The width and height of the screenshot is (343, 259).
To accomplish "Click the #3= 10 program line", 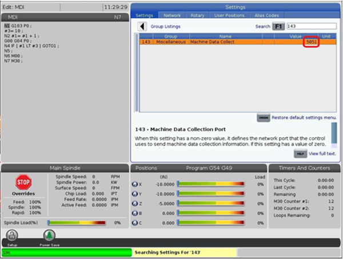I will coord(13,31).
